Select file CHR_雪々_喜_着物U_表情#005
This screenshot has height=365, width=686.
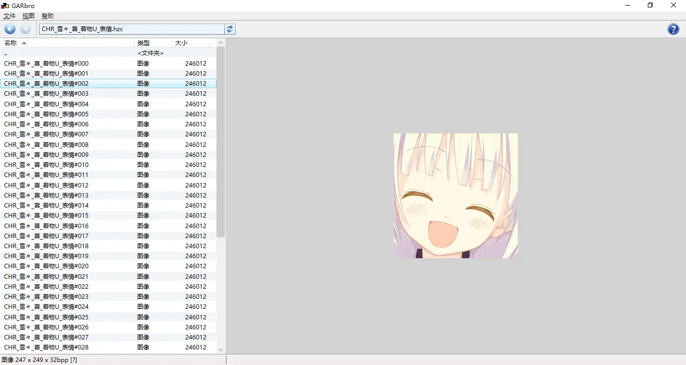tap(108, 114)
